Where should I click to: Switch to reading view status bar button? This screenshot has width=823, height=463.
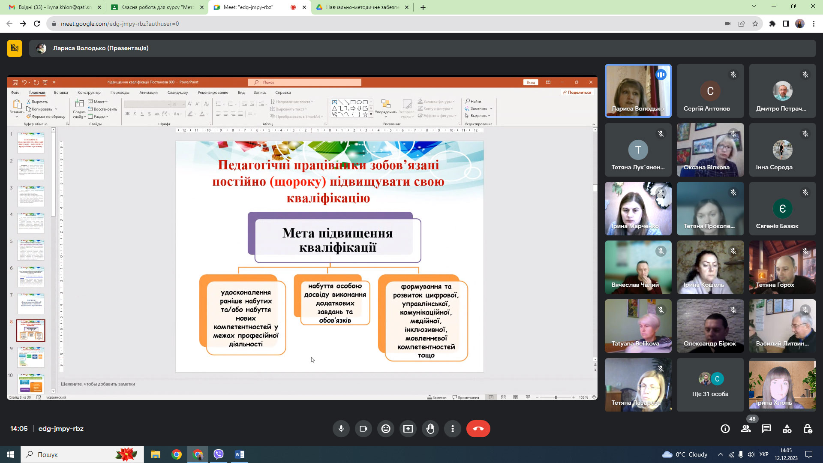point(515,397)
